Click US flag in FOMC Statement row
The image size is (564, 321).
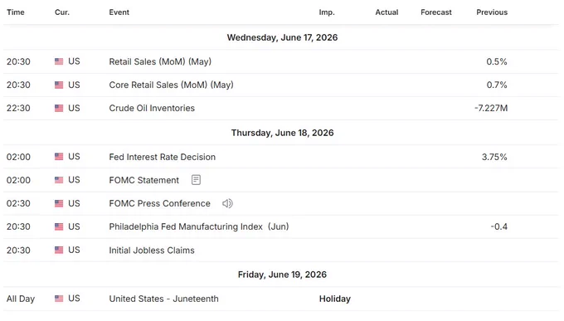(59, 180)
